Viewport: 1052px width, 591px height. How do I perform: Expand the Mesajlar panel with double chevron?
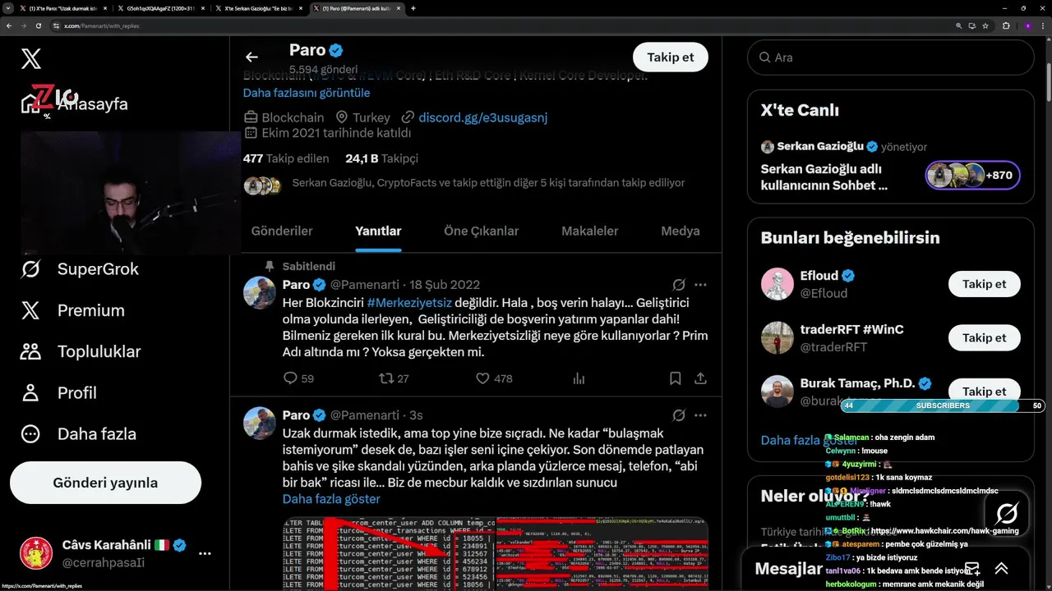tap(1001, 568)
